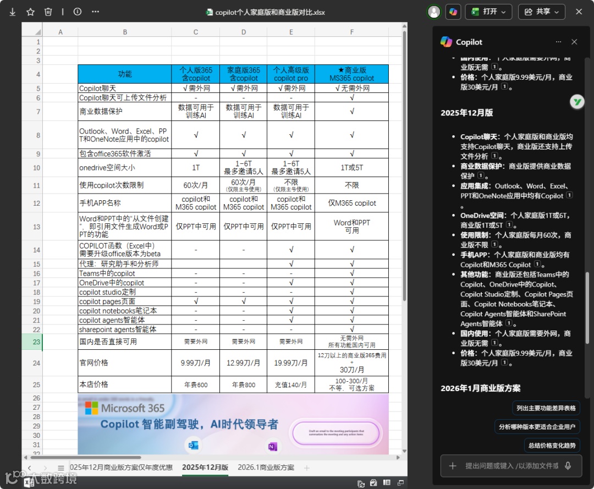Screen dimensions: 594x489
Task: Click horizontal scroll-right arrow
Action: click(x=398, y=457)
